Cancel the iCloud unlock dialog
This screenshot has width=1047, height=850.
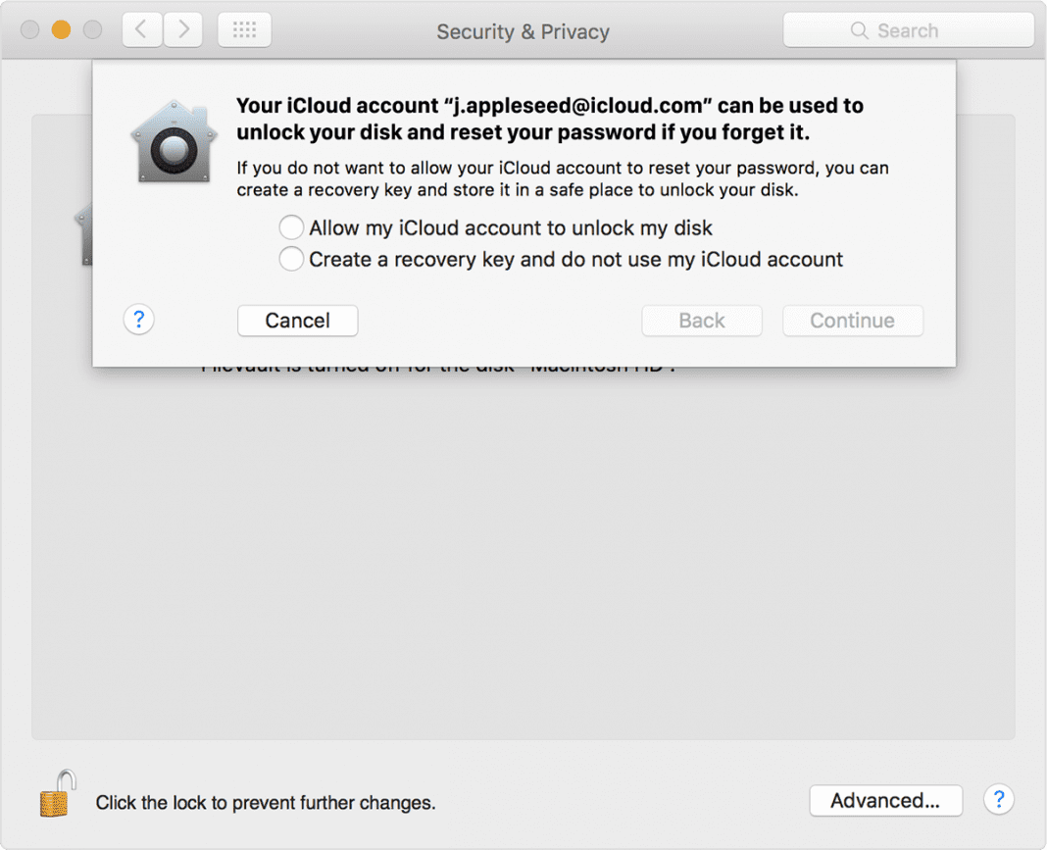coord(297,320)
